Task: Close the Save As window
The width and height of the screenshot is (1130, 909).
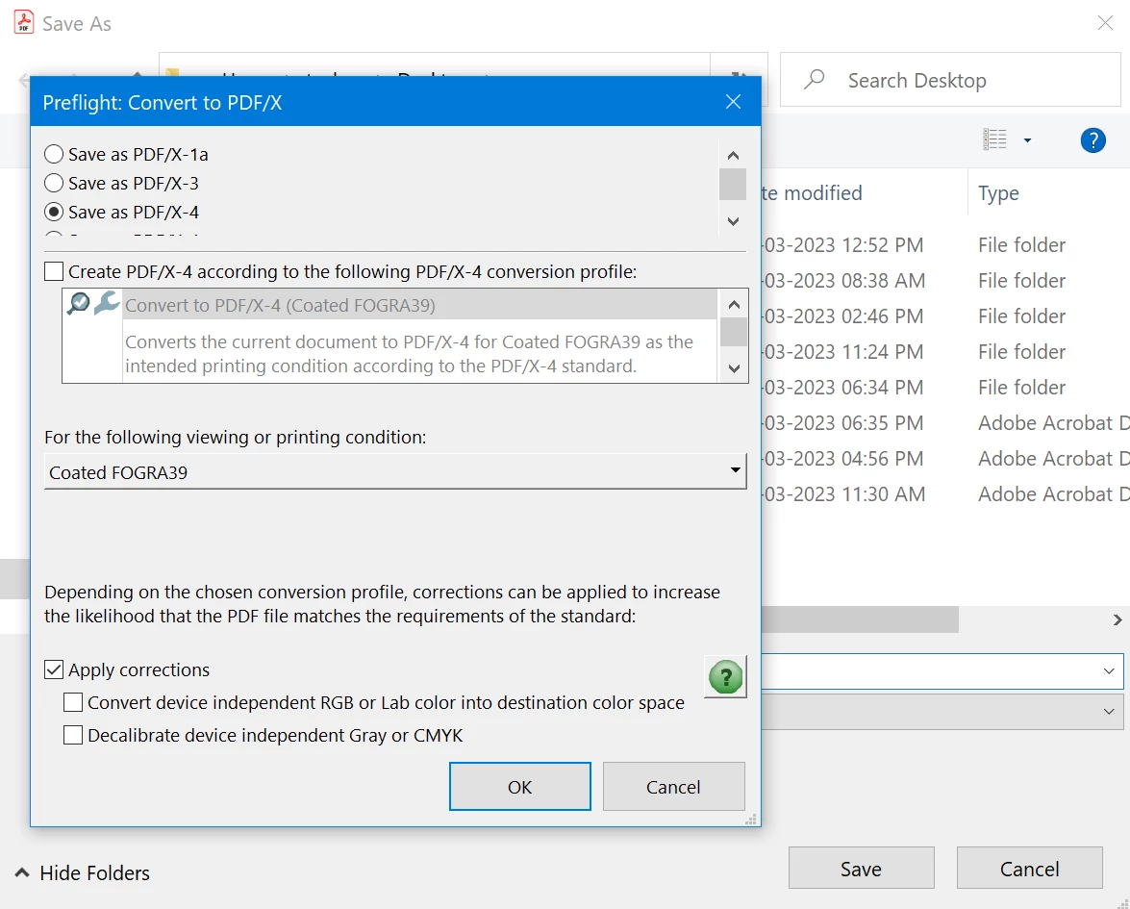Action: (1105, 23)
